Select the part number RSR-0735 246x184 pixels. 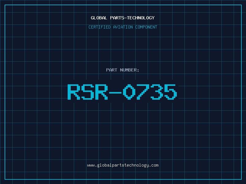pos(122,92)
